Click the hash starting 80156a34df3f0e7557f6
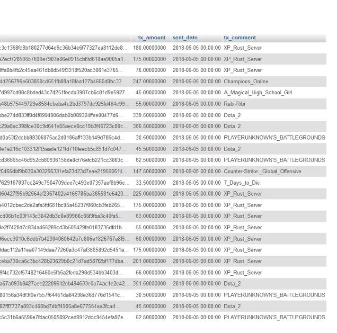Viewport: 337px width, 333px height. coord(62,295)
